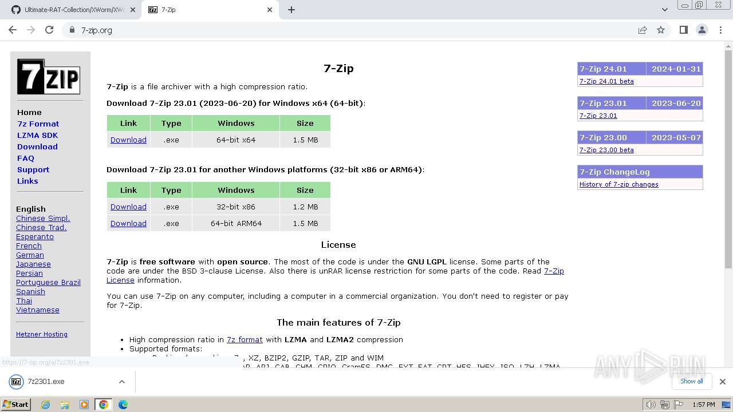Viewport: 733px width, 412px height.
Task: Switch language to Chinese Simpl.
Action: [x=43, y=218]
